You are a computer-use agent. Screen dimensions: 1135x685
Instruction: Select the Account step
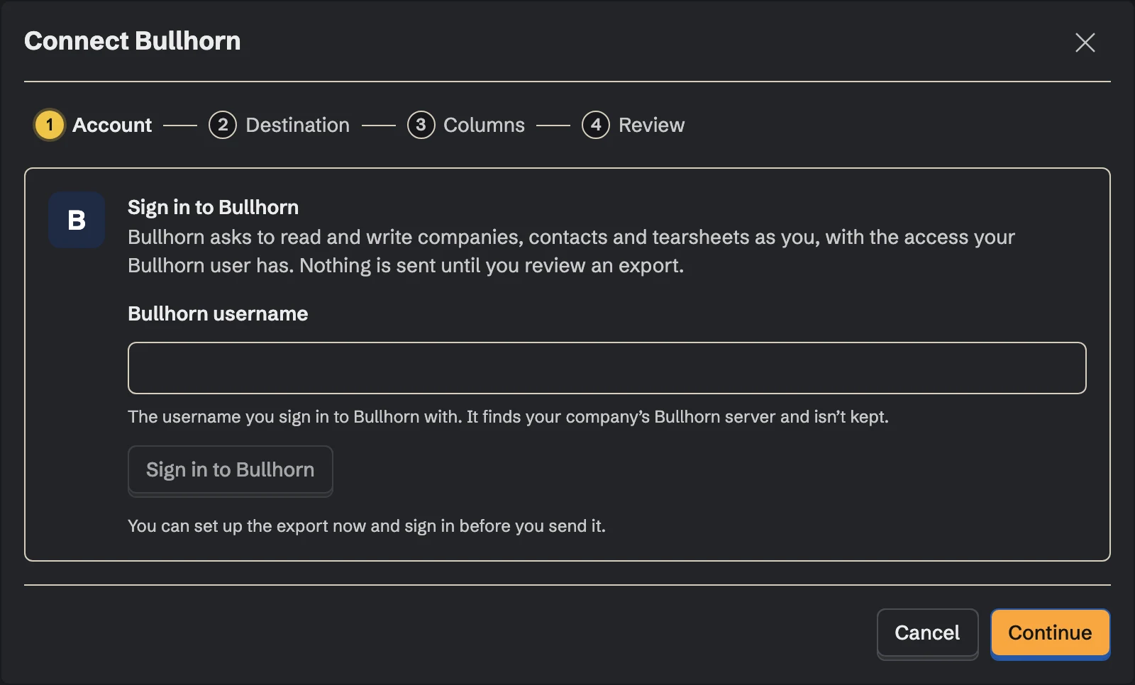point(94,125)
